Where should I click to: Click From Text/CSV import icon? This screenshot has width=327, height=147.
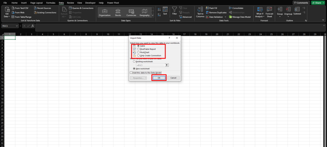pos(13,8)
